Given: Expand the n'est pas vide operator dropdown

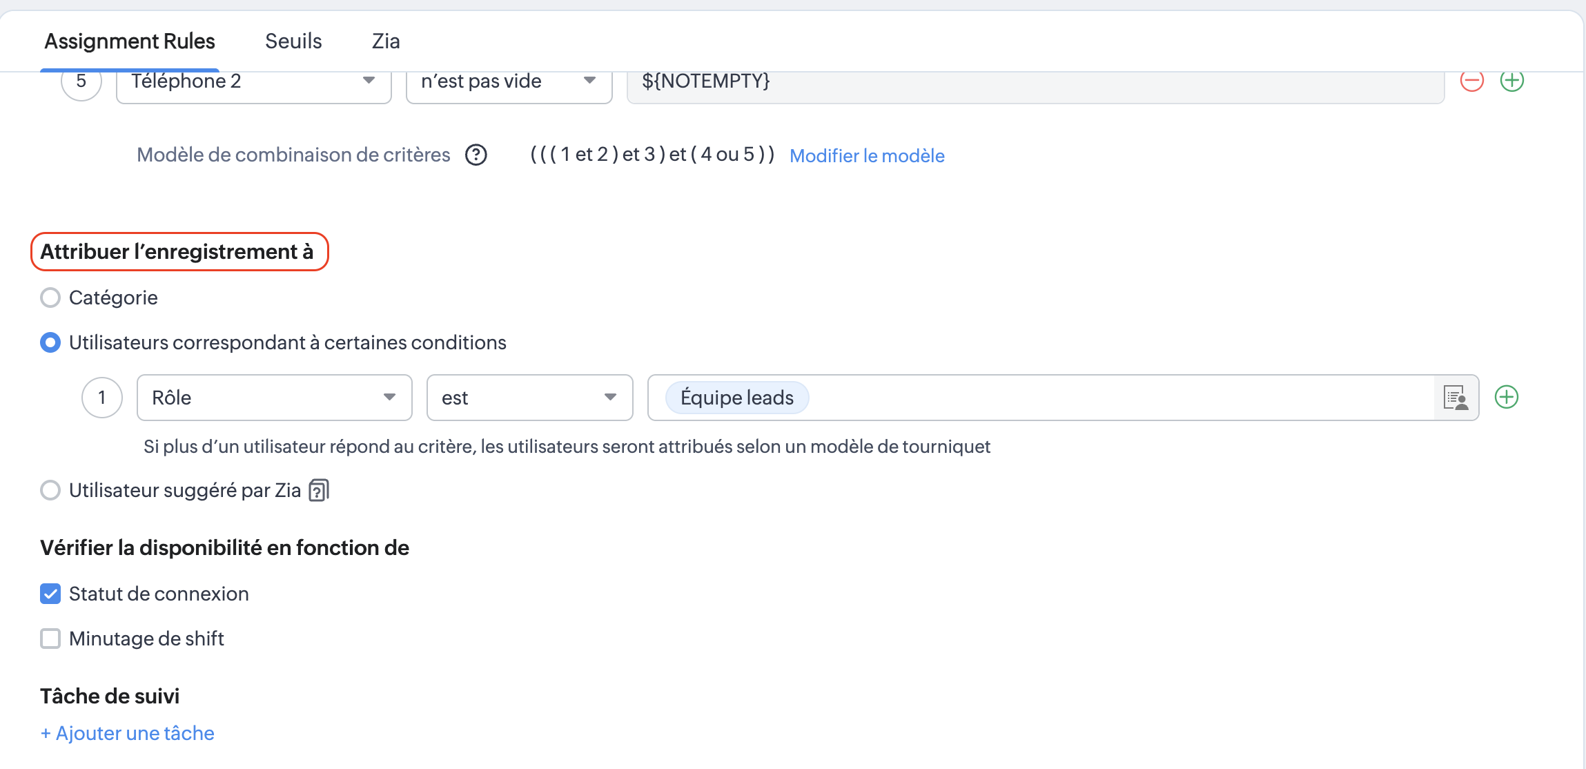Looking at the screenshot, I should (509, 81).
